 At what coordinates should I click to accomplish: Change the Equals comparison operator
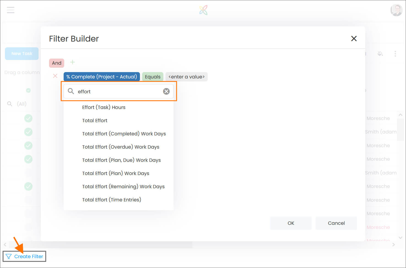(x=153, y=76)
